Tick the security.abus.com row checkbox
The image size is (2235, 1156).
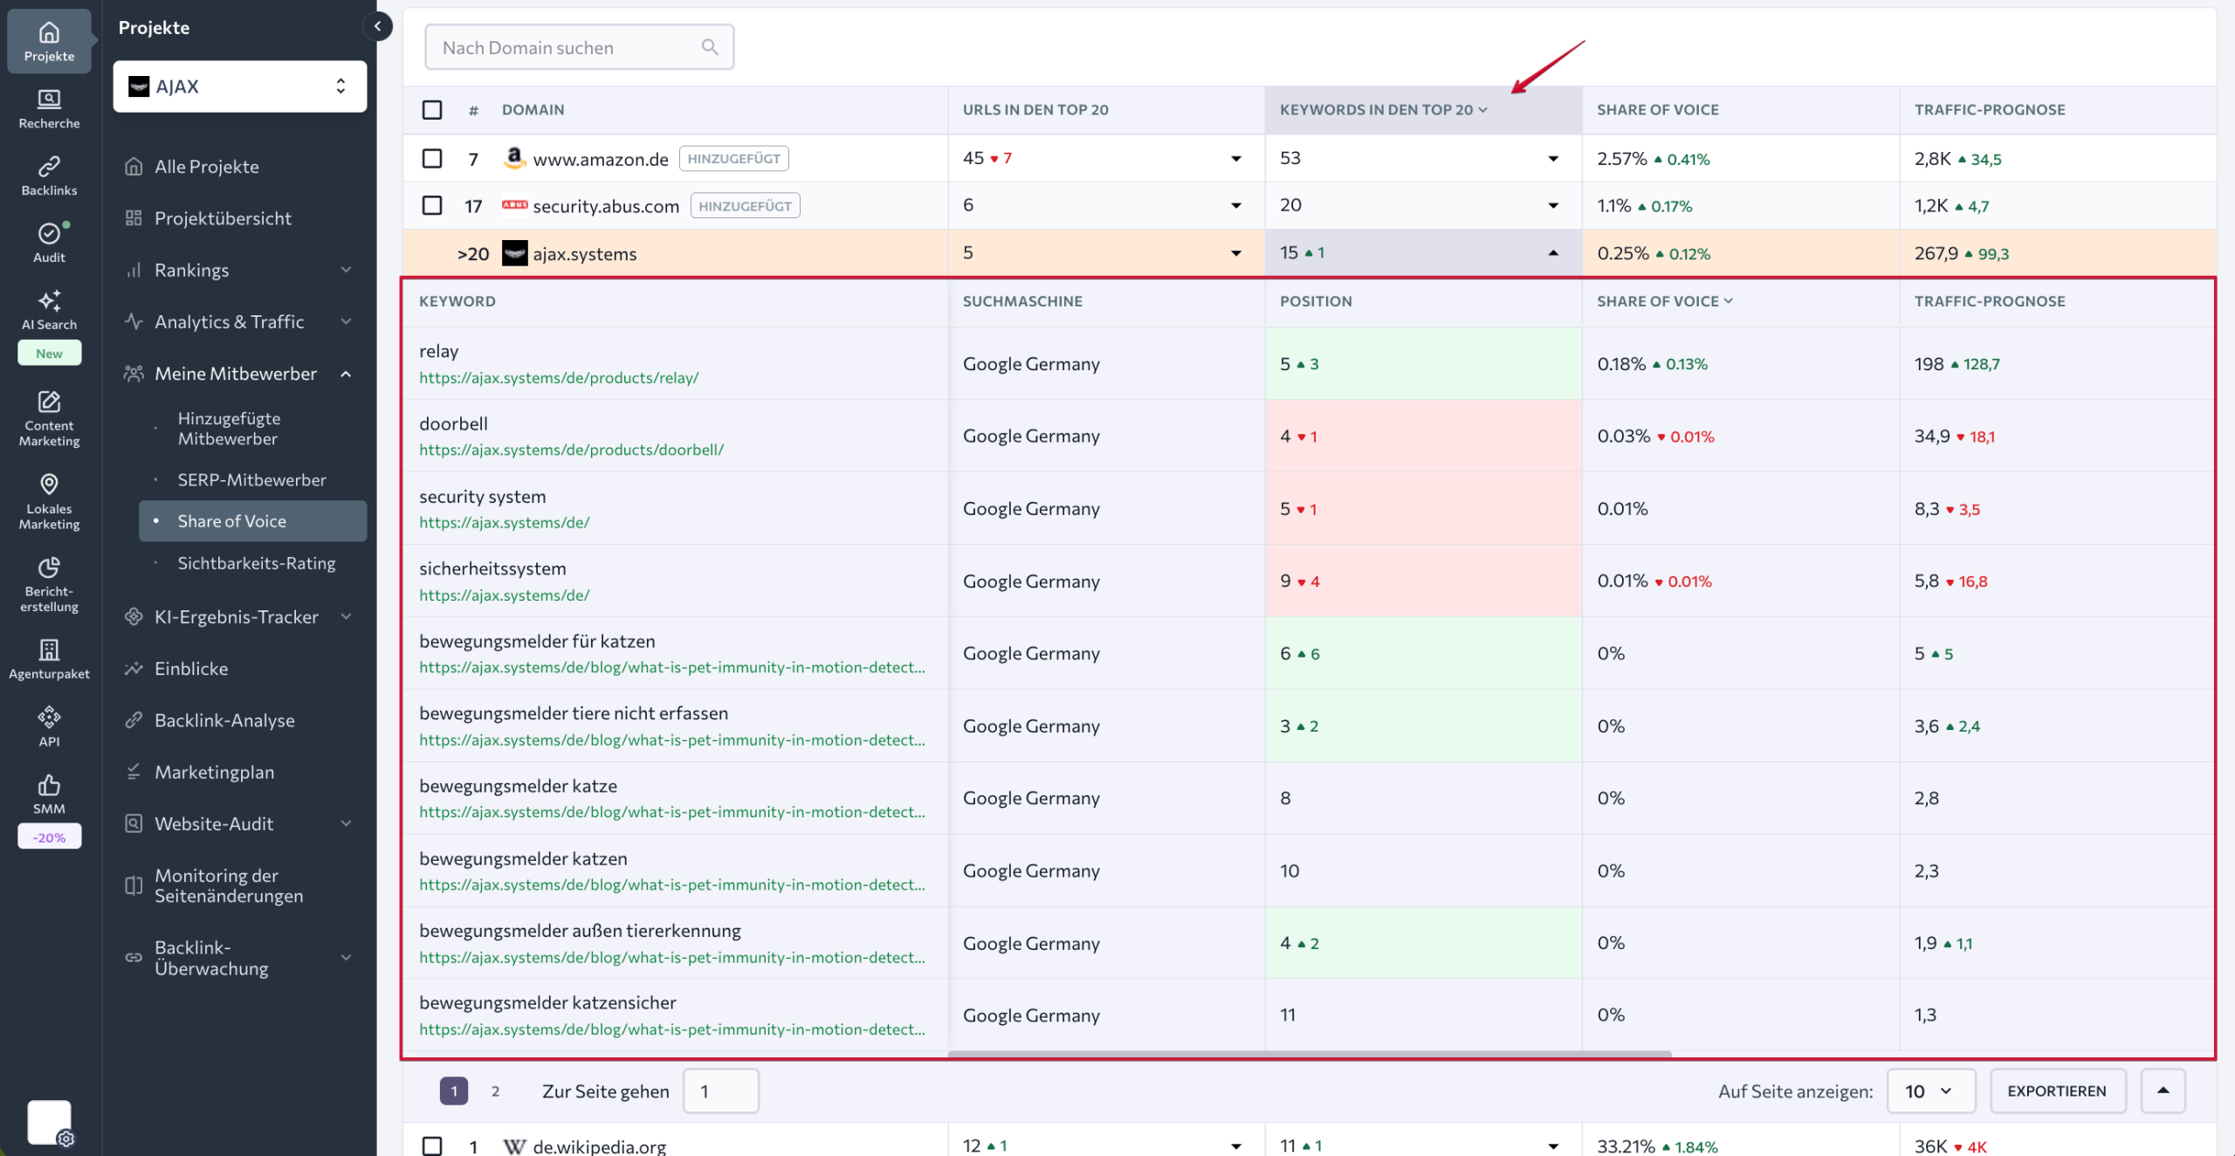432,205
